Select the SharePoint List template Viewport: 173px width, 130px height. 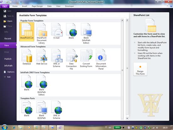pyautogui.click(x=27, y=32)
